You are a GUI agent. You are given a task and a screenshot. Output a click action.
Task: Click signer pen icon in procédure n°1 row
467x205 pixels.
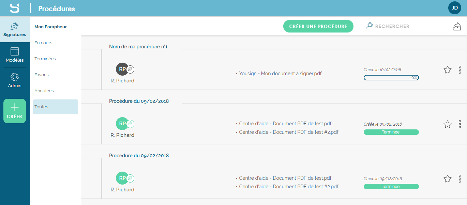[x=131, y=69]
